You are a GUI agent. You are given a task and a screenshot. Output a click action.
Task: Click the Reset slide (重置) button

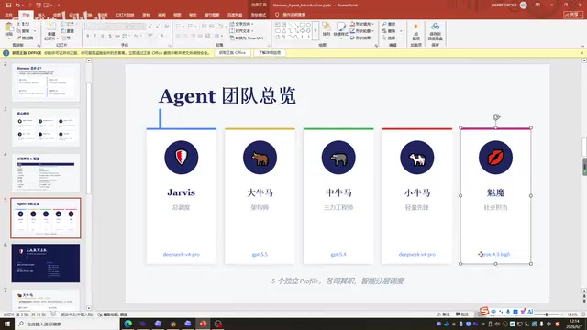coord(67,31)
